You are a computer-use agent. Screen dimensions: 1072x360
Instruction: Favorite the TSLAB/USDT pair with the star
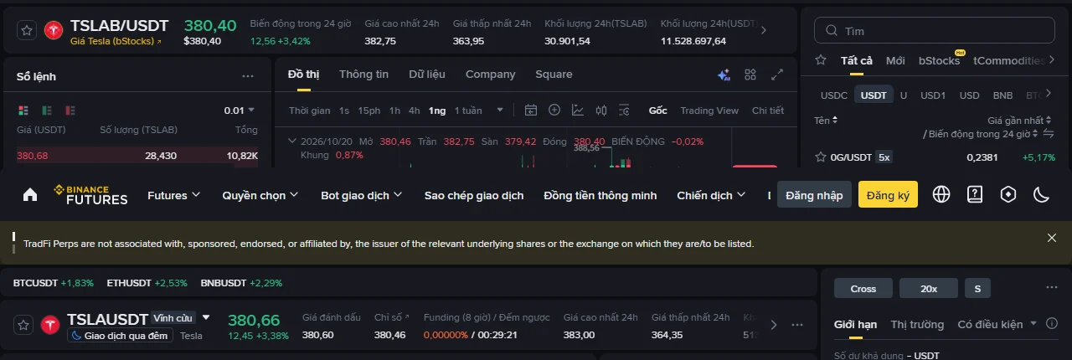coord(27,30)
